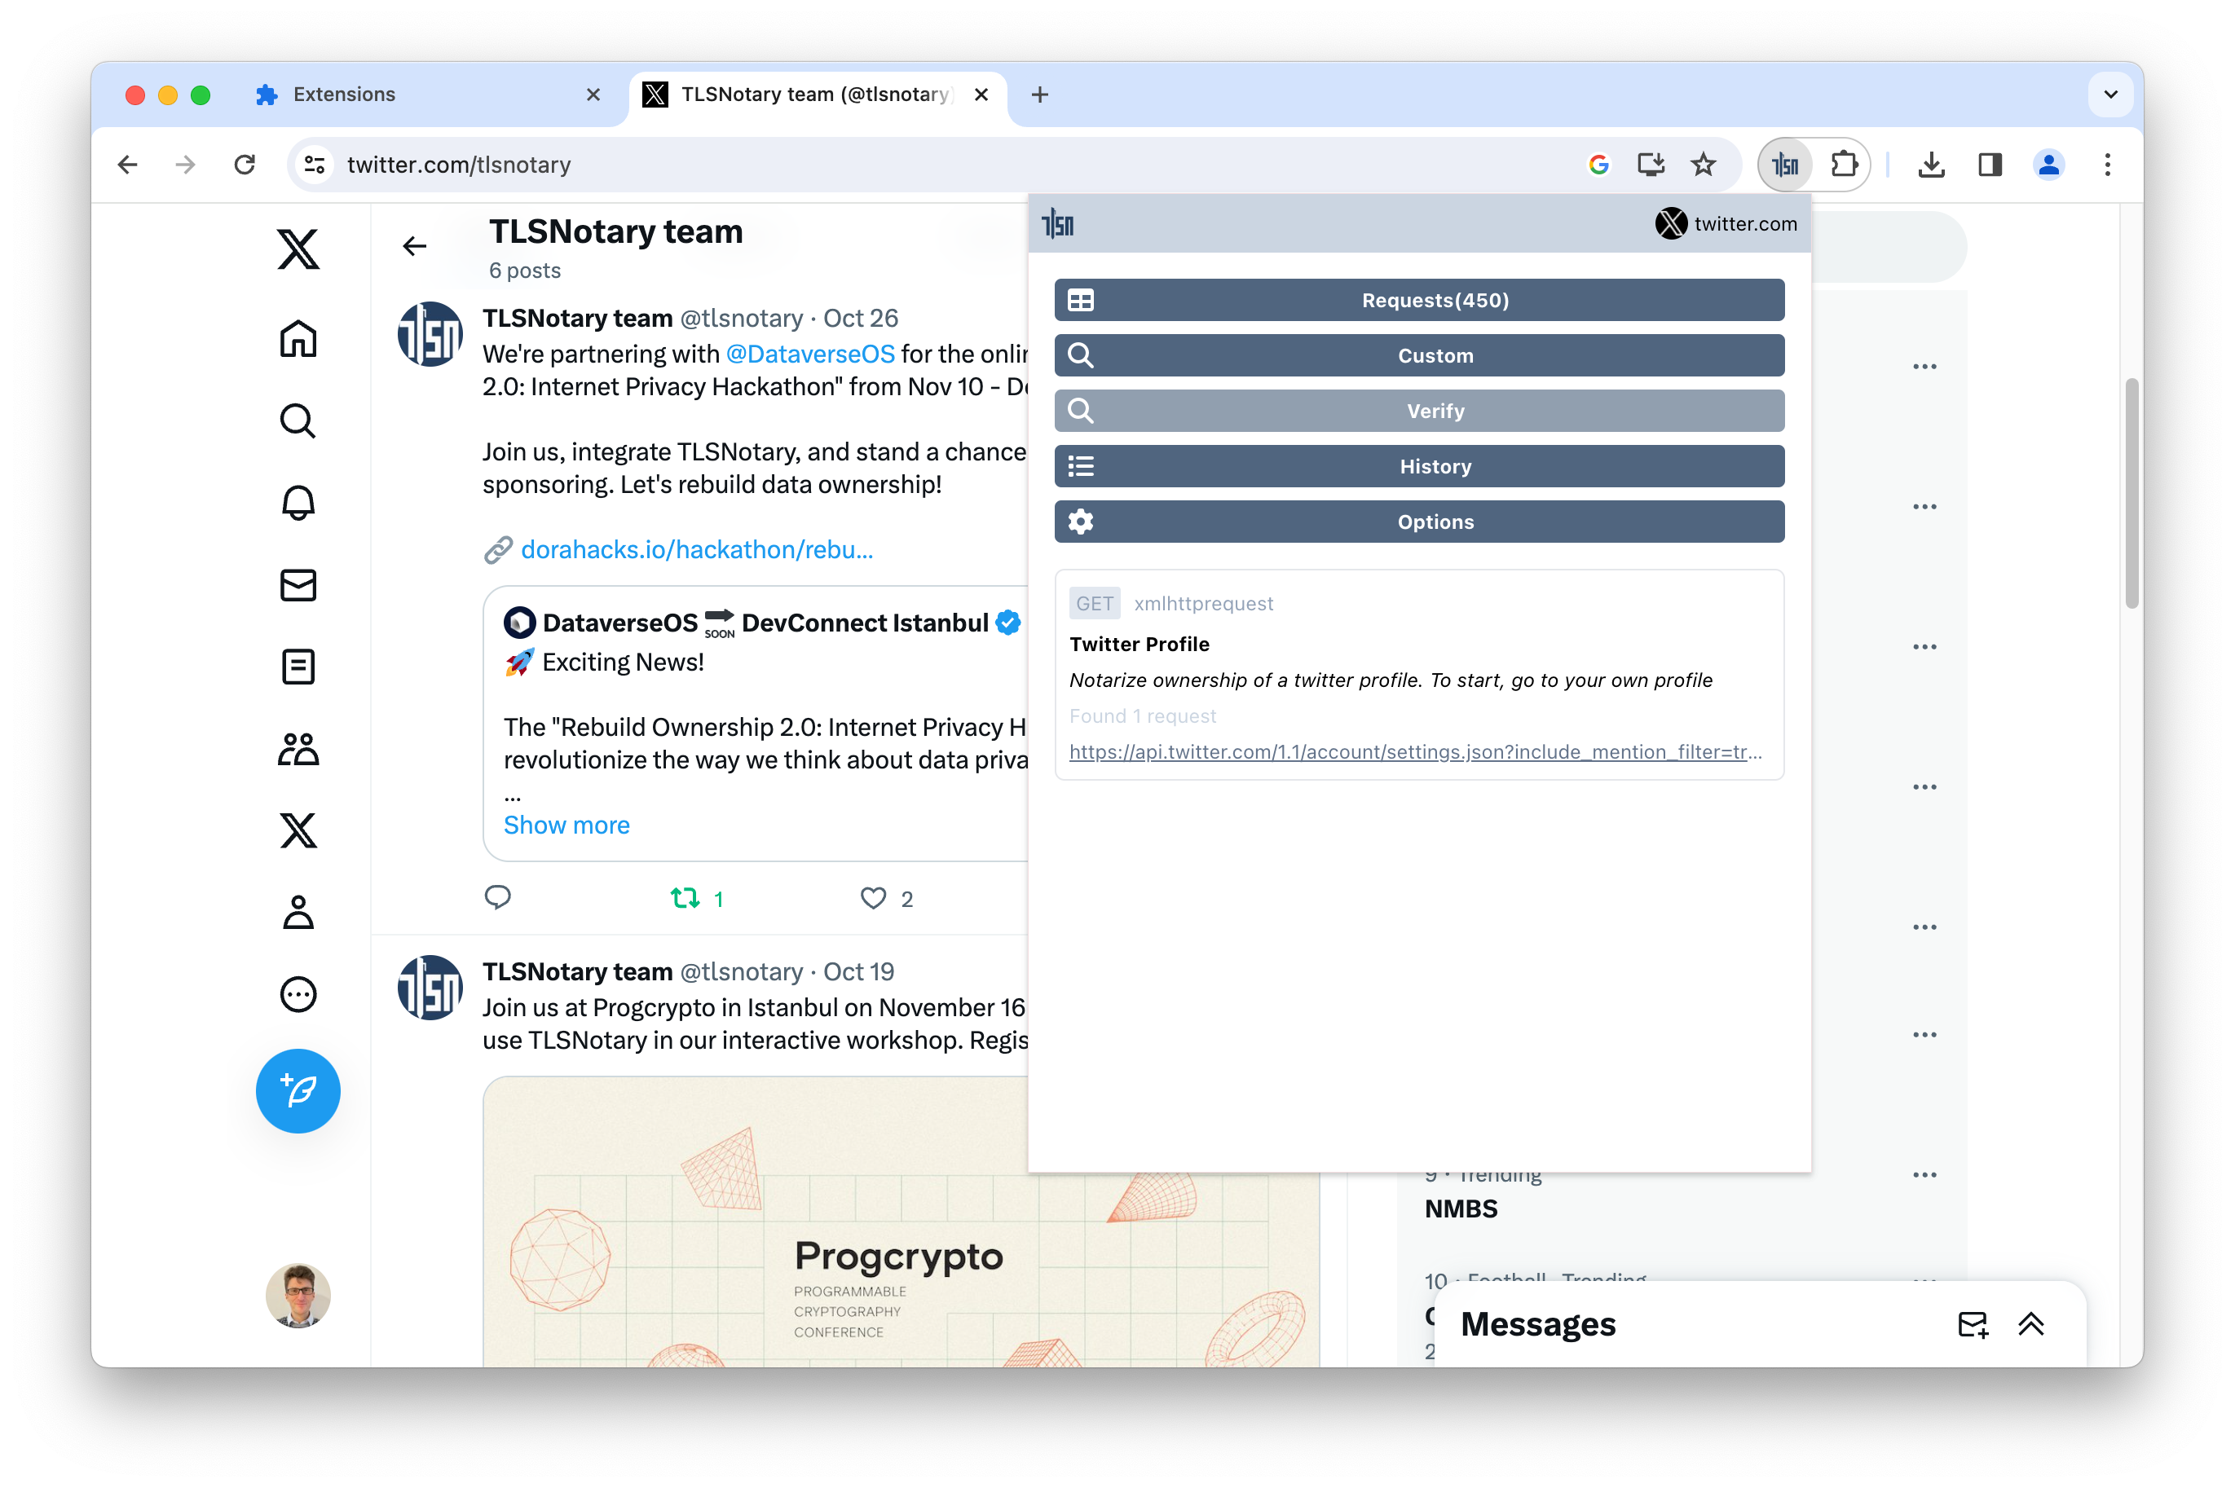Click Show more on quoted DataverseOS post
2235x1488 pixels.
pos(566,825)
